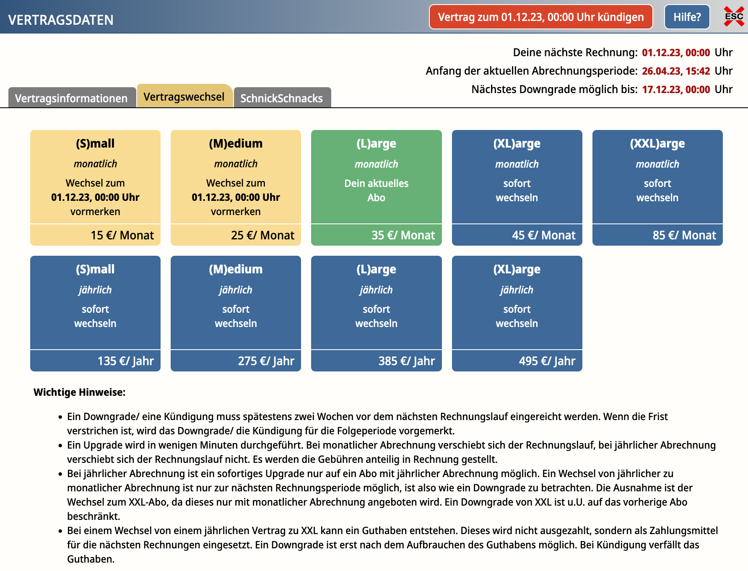This screenshot has height=571, width=748.
Task: Click the 385 €/ Jahr price
Action: [406, 361]
